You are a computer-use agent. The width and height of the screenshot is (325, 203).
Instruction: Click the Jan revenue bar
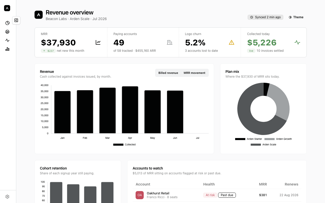(62, 112)
